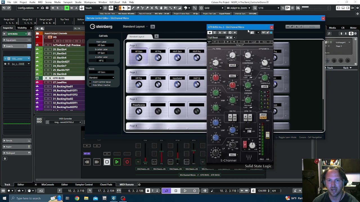Click the Undo arrow in the main toolbar
Viewport: 360px width, 202px height.
click(x=4, y=8)
